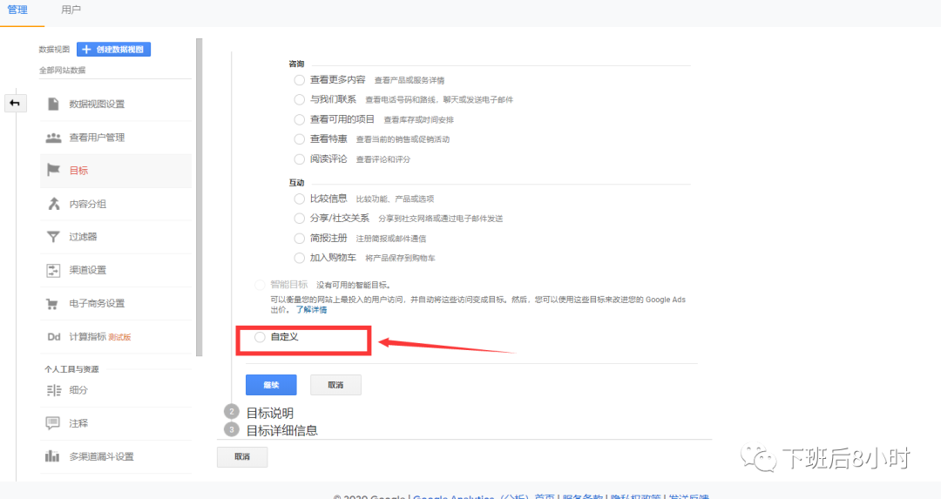Select the 分享/社交关系 radio button
Image resolution: width=941 pixels, height=499 pixels.
300,219
